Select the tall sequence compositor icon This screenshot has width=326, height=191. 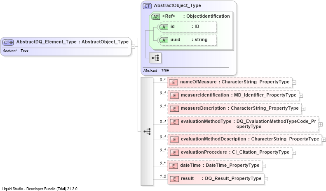147,131
